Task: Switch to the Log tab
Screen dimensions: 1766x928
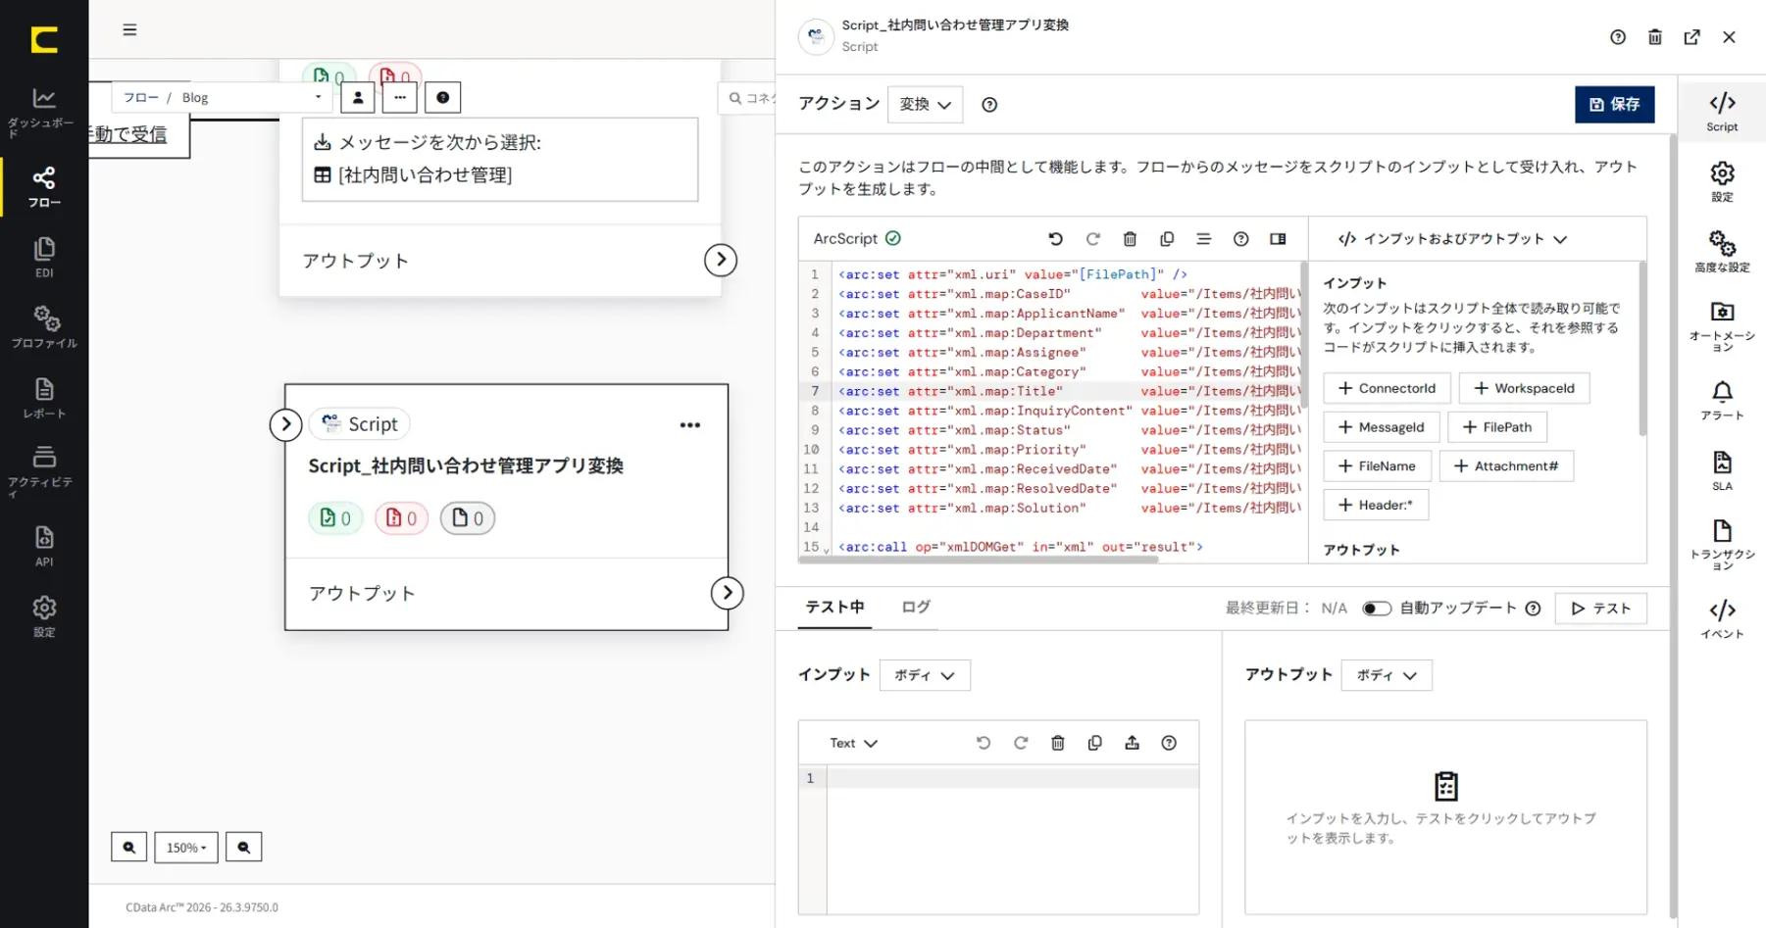Action: (x=916, y=608)
